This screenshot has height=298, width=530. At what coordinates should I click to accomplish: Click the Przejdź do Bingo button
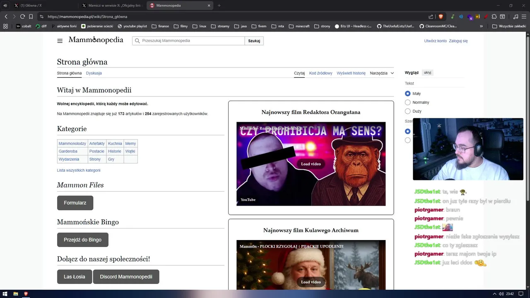(x=82, y=240)
